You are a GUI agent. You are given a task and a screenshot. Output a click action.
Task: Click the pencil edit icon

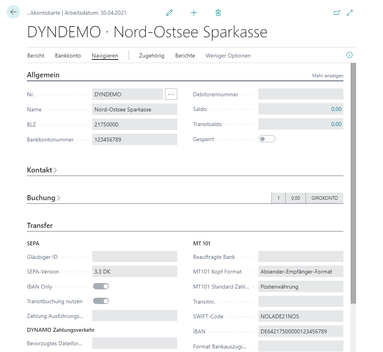pos(169,13)
